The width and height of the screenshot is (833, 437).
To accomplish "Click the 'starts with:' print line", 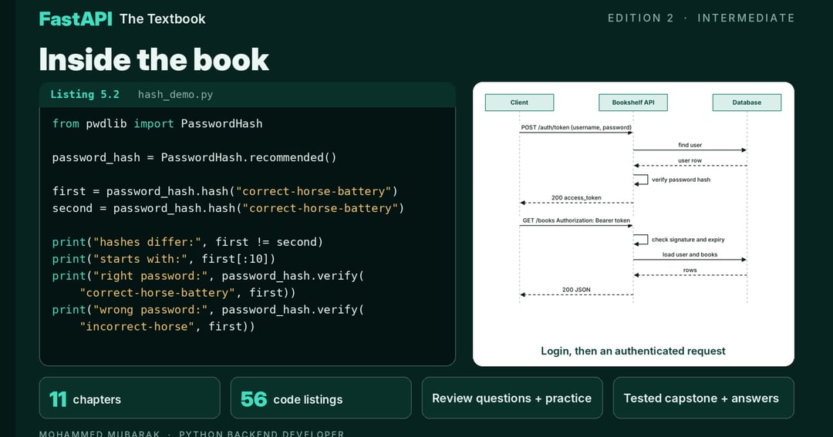I will click(164, 259).
